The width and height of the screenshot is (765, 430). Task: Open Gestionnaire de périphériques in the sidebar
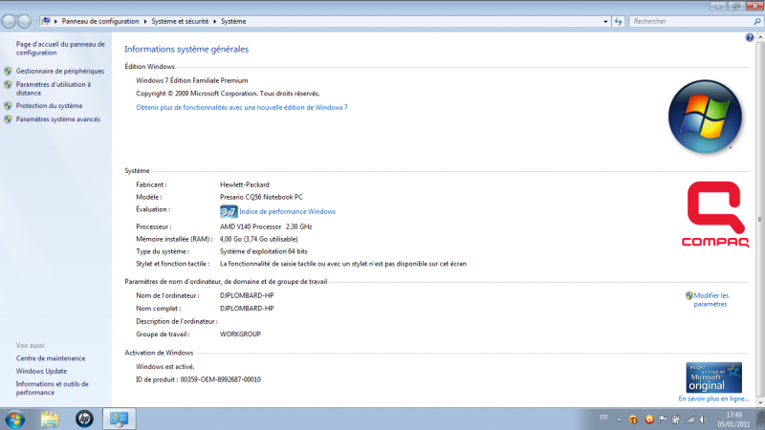coord(60,71)
